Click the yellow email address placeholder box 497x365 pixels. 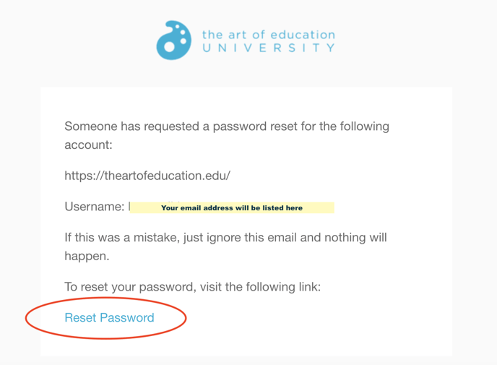232,207
